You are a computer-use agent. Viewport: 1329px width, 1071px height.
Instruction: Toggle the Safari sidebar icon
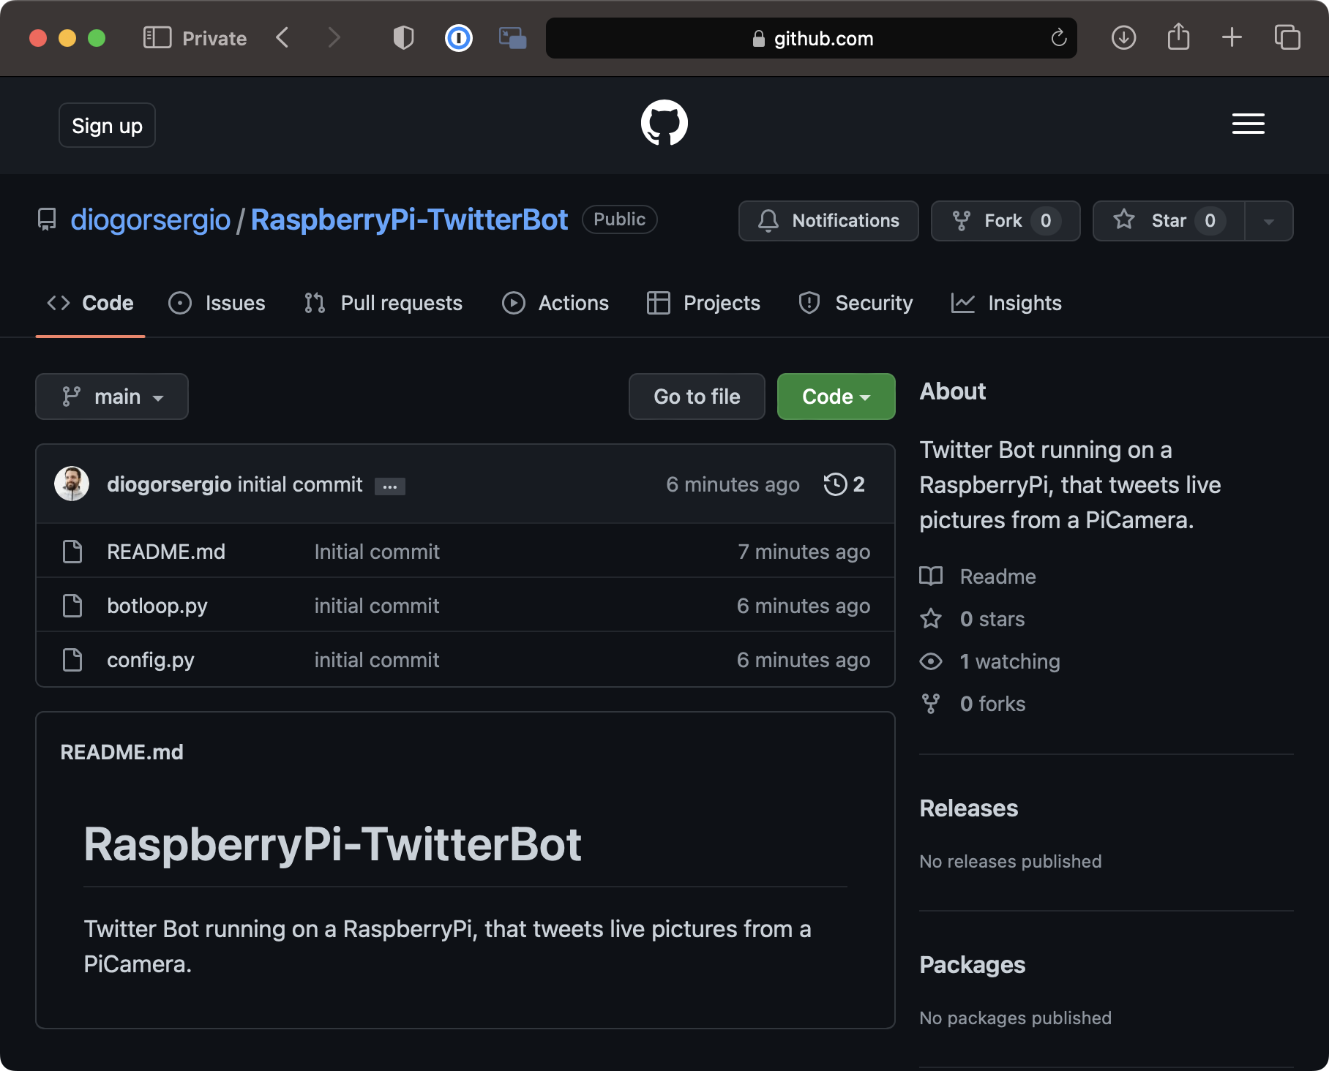[x=157, y=38]
